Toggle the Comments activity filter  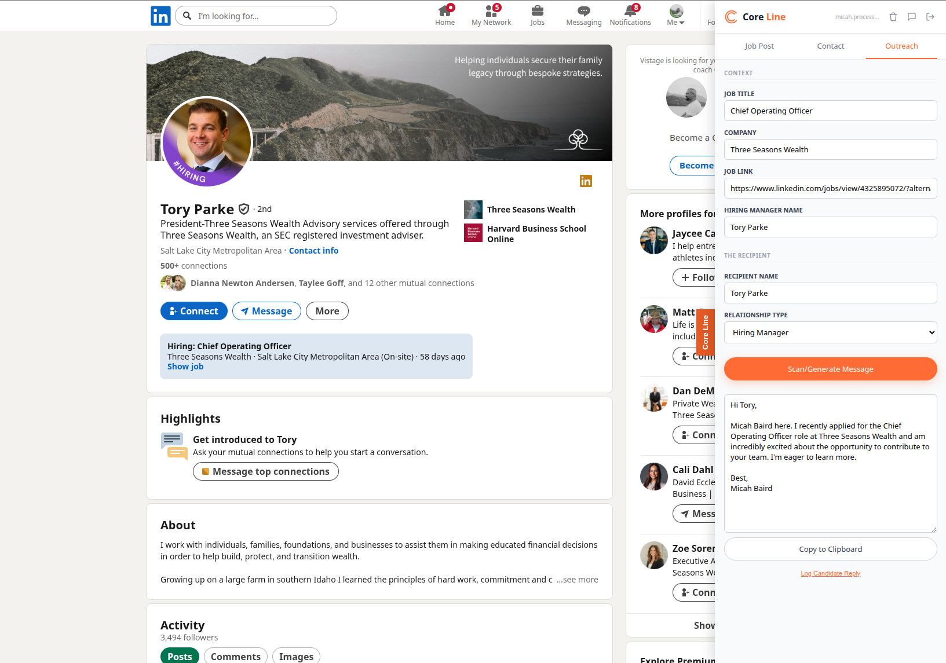point(235,655)
